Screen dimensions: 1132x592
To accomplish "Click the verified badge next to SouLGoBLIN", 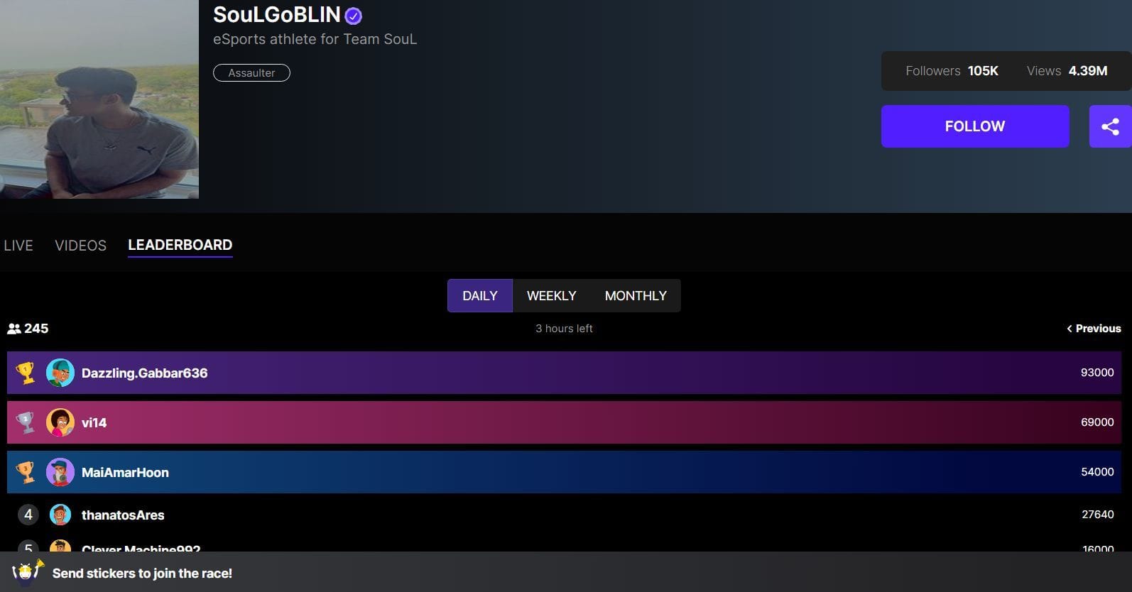I will pyautogui.click(x=353, y=16).
